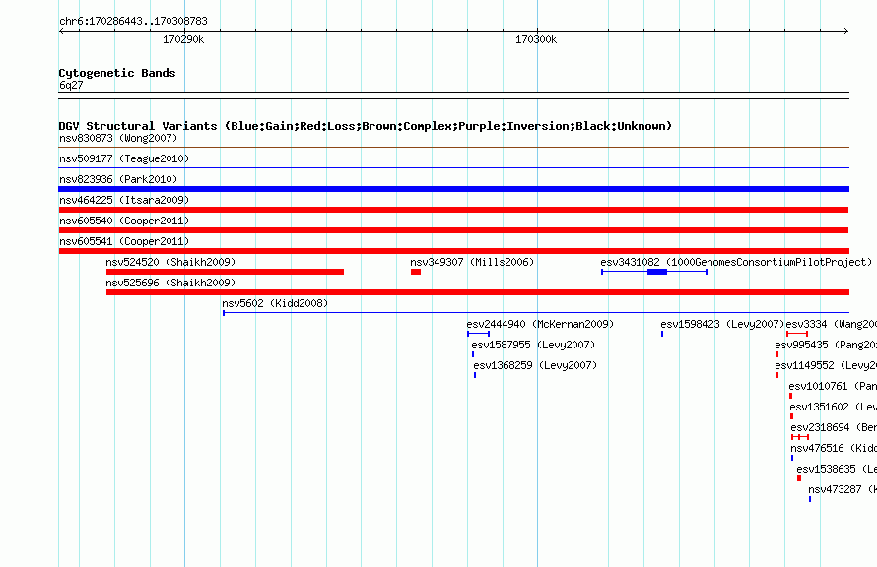Click the nsv5602 (Kidd2008) label
Screen dimensions: 877x567
275,303
